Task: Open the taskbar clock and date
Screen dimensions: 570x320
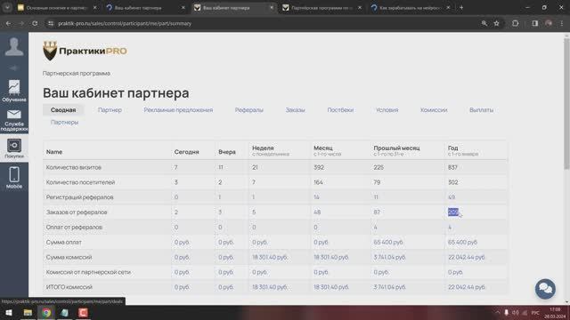Action: click(x=555, y=313)
